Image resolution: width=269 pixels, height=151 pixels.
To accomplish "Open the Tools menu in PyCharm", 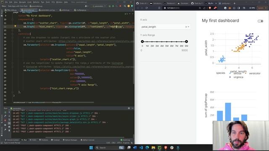I will (48, 2).
